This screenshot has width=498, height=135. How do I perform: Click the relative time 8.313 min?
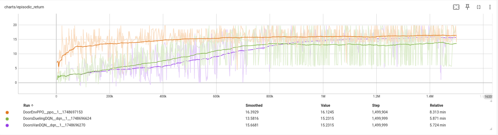[438, 112]
